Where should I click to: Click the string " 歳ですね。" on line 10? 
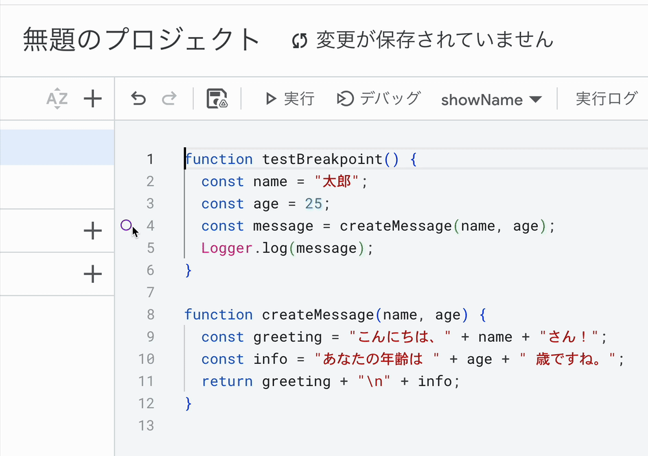click(x=568, y=359)
